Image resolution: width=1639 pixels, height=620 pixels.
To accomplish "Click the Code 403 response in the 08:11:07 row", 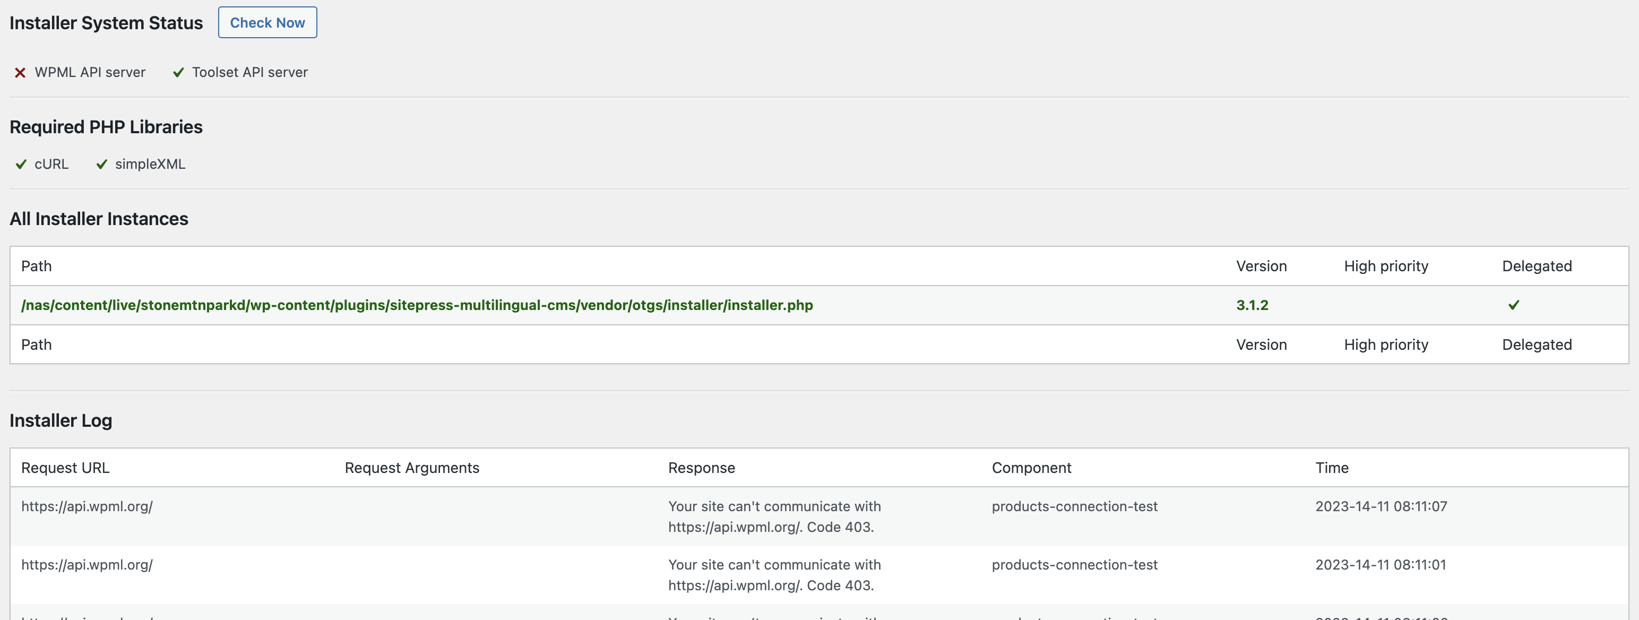I will click(x=774, y=516).
